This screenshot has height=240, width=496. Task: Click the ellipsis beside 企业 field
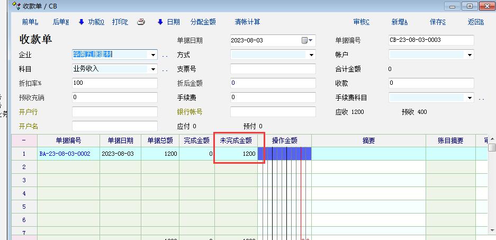[165, 55]
